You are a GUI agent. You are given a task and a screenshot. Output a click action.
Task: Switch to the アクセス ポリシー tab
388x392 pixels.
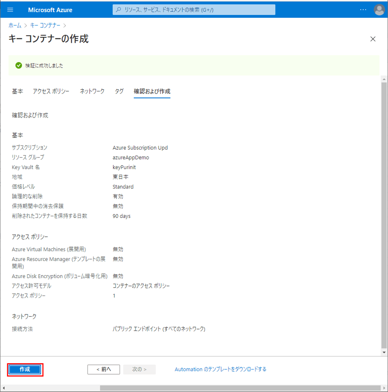click(51, 91)
